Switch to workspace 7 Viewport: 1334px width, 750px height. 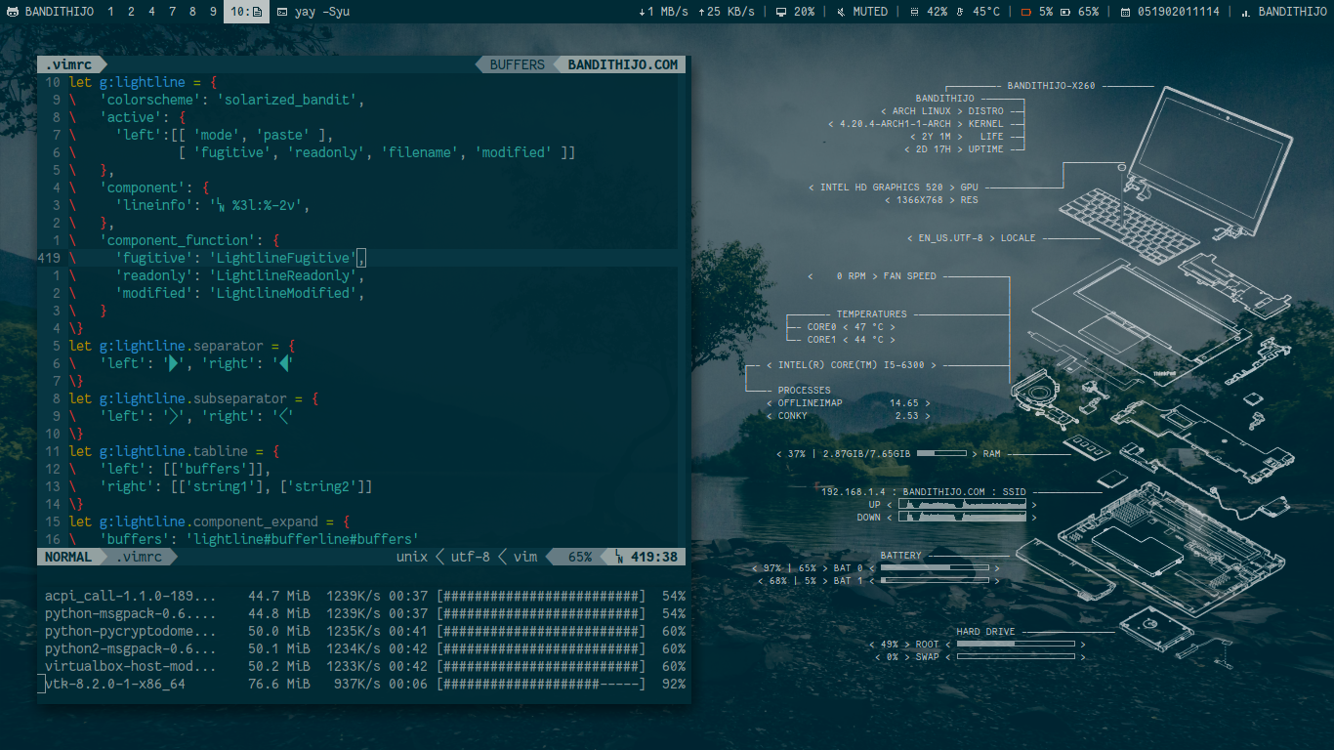point(172,12)
